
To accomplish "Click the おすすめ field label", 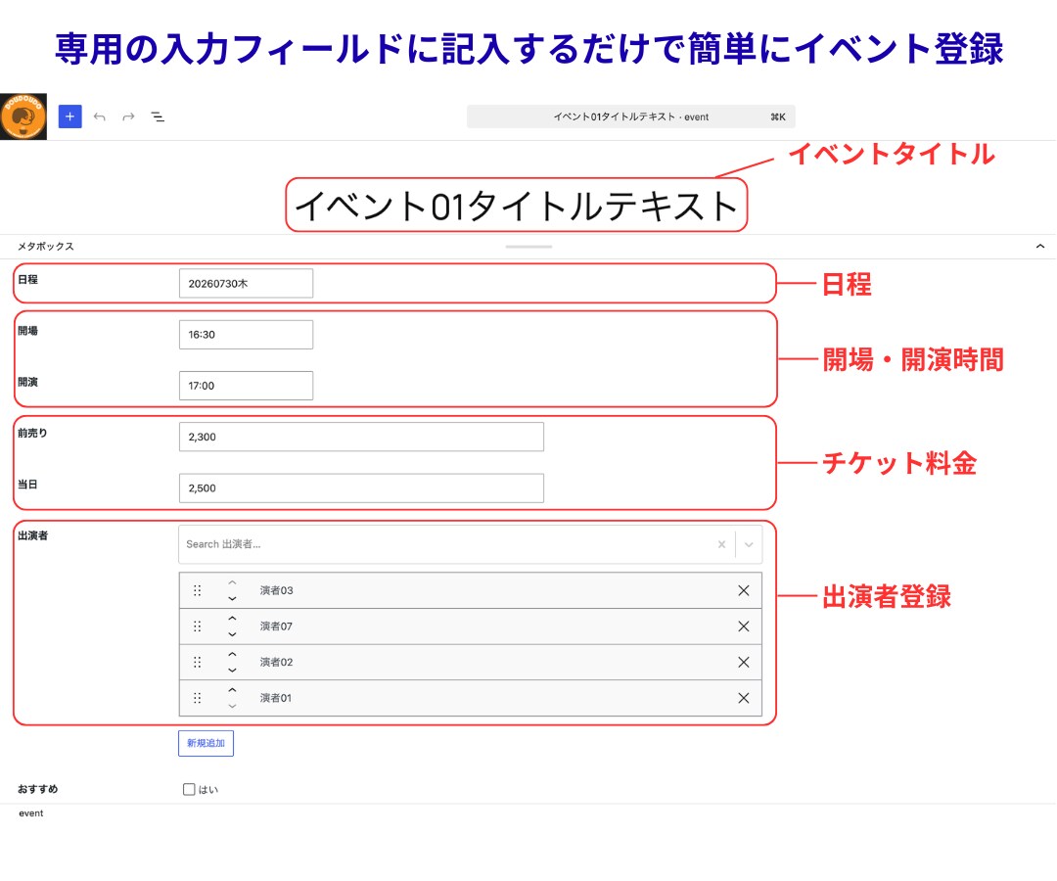I will click(x=38, y=789).
